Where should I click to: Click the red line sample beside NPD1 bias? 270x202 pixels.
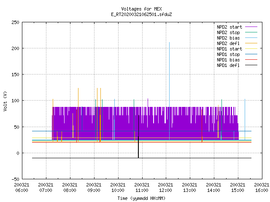point(251,60)
